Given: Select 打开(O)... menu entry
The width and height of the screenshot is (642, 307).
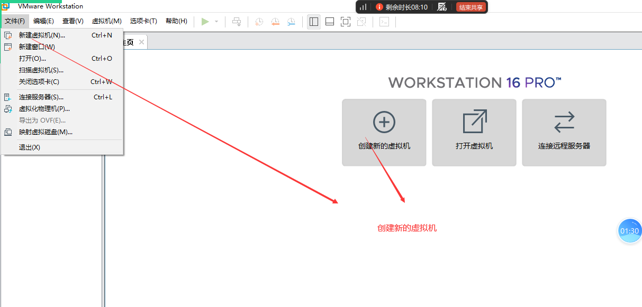Looking at the screenshot, I should (x=62, y=59).
